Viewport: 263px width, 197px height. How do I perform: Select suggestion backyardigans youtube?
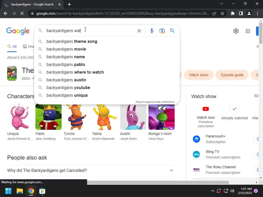pyautogui.click(x=107, y=88)
